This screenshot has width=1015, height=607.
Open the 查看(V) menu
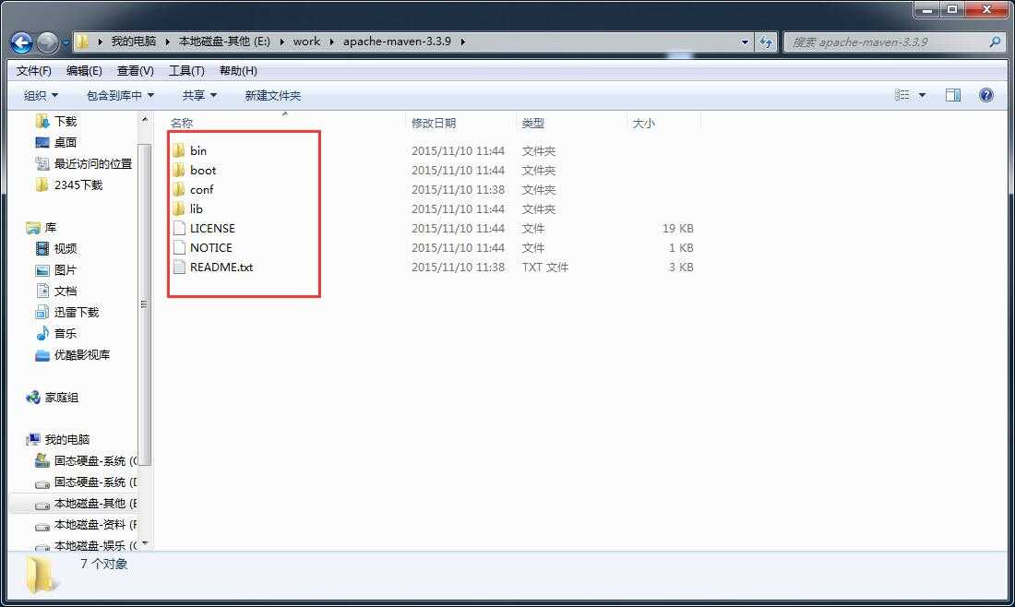pyautogui.click(x=136, y=70)
